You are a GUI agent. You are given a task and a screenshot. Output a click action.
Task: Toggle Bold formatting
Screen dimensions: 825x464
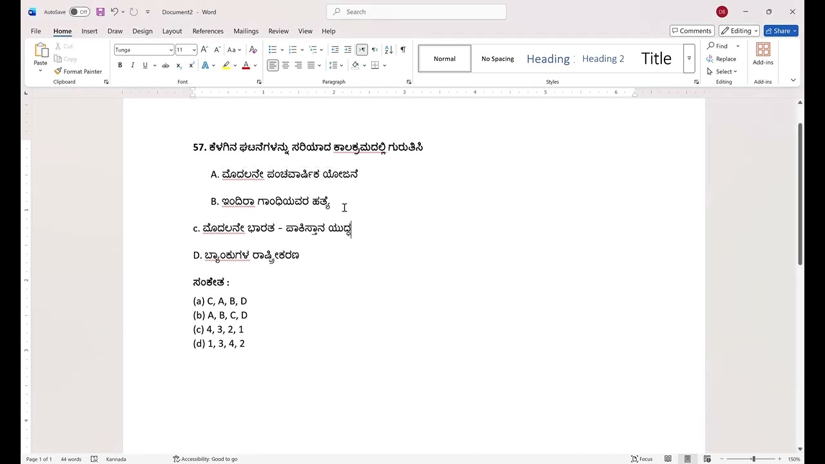[120, 65]
